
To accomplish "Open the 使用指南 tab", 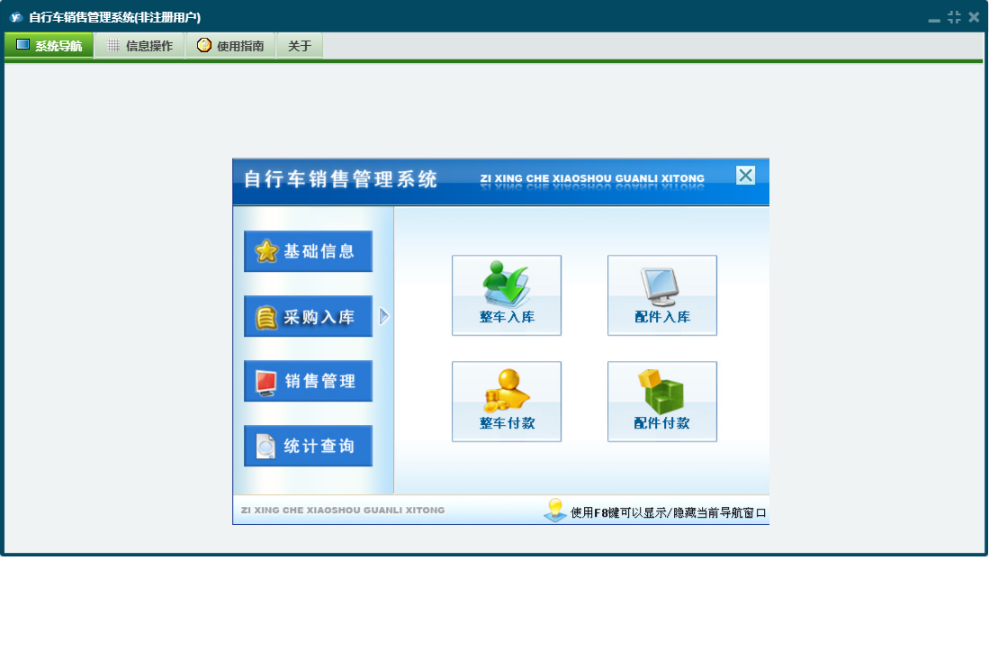I will point(231,45).
